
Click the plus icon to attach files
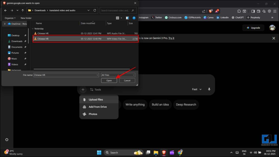pos(83,89)
